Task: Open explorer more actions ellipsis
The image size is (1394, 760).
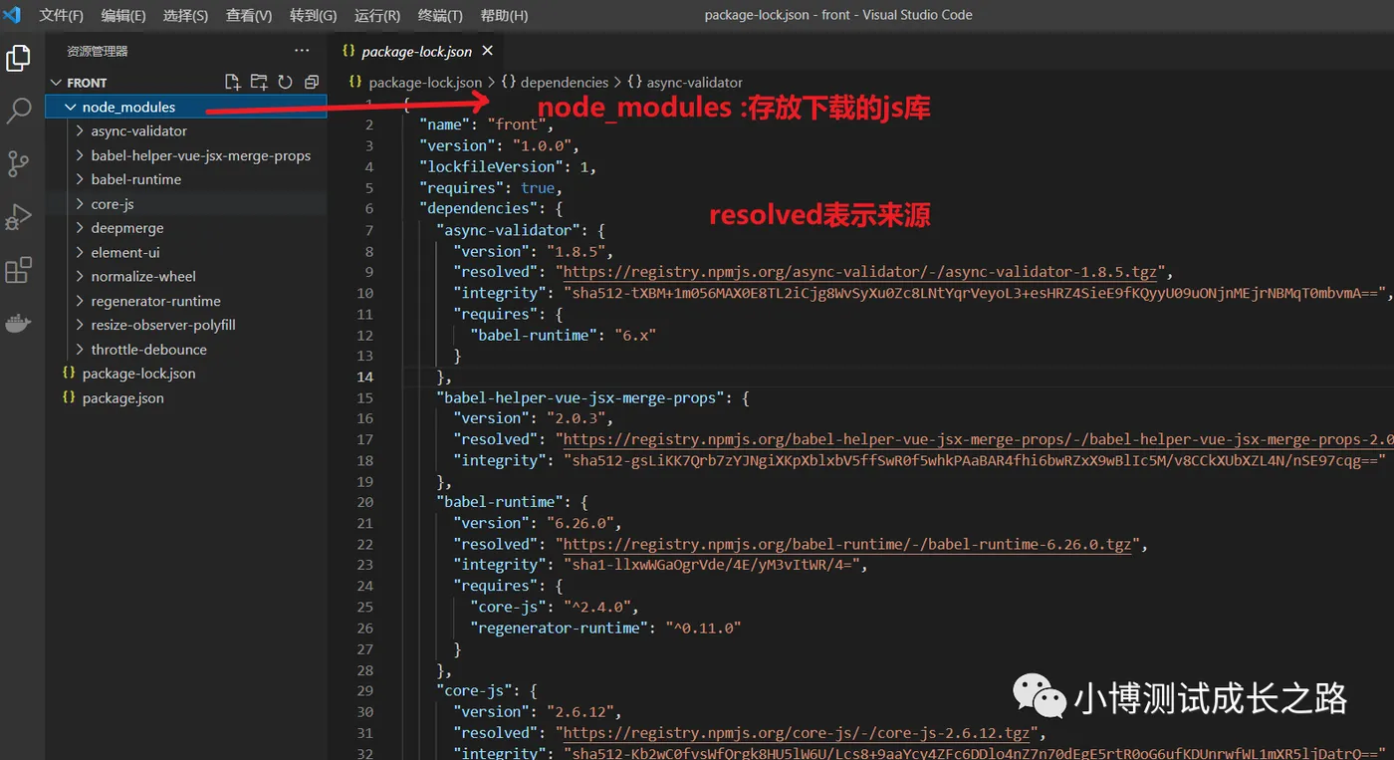Action: pyautogui.click(x=302, y=51)
